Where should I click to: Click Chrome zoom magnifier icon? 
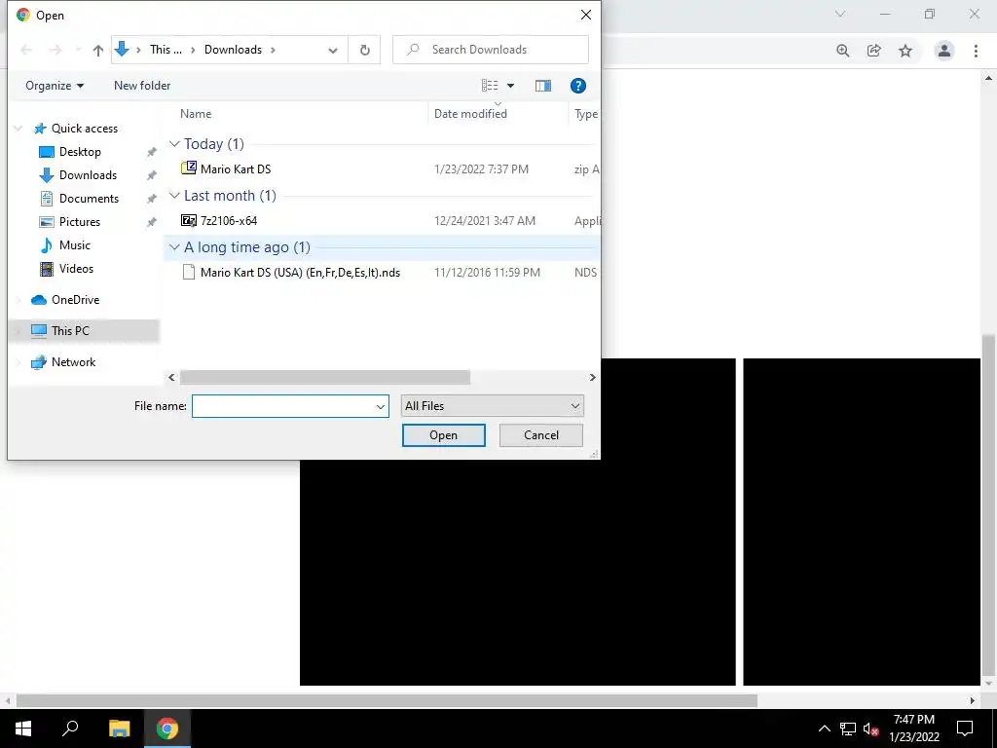click(x=842, y=51)
